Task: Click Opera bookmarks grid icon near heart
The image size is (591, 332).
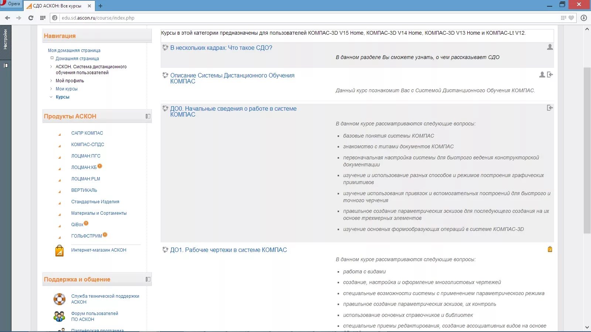Action: click(x=563, y=18)
